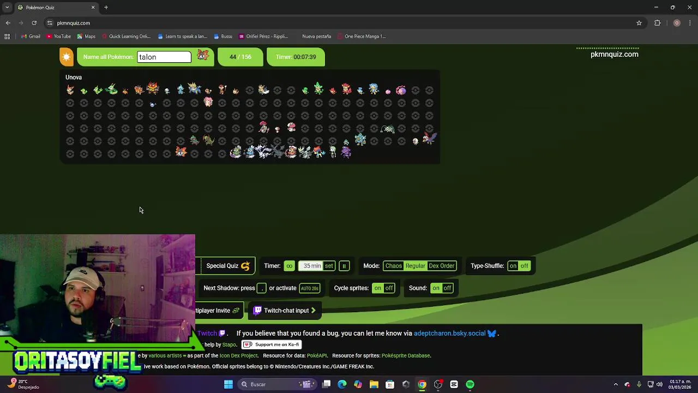Viewport: 698px width, 393px height.
Task: Open the tab search dropdown arrow
Action: click(x=7, y=8)
